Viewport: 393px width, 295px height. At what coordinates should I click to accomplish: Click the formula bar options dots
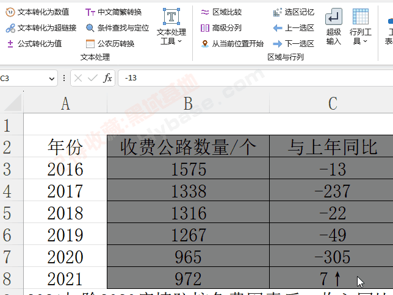pos(64,78)
